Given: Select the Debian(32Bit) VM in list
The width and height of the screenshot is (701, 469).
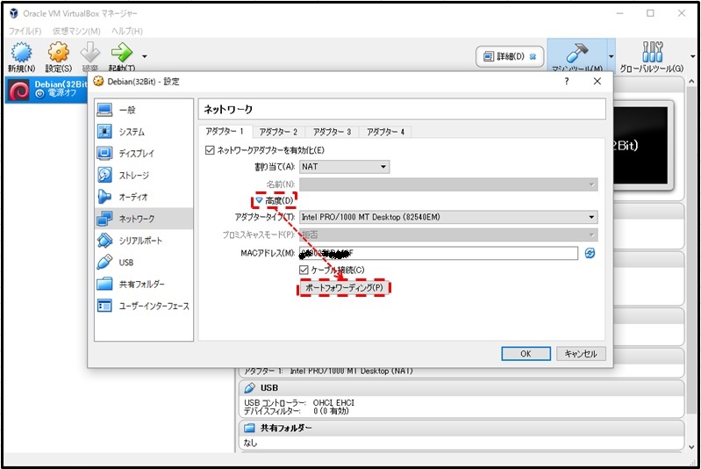Looking at the screenshot, I should 46,90.
